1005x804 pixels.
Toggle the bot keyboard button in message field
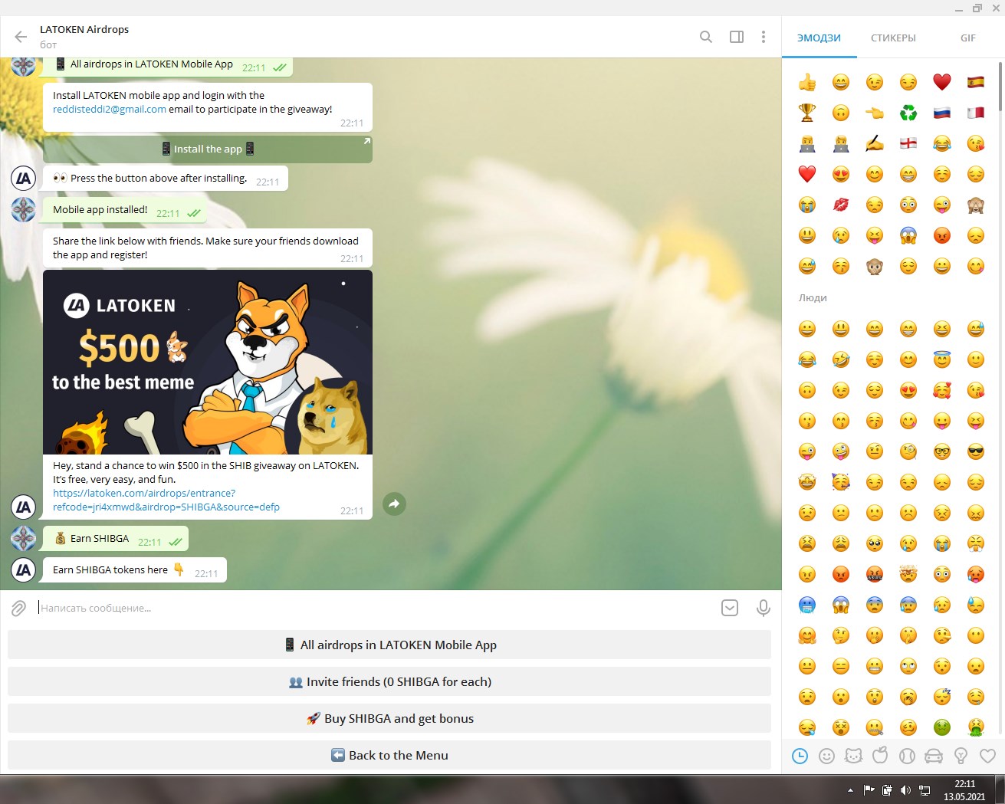730,609
